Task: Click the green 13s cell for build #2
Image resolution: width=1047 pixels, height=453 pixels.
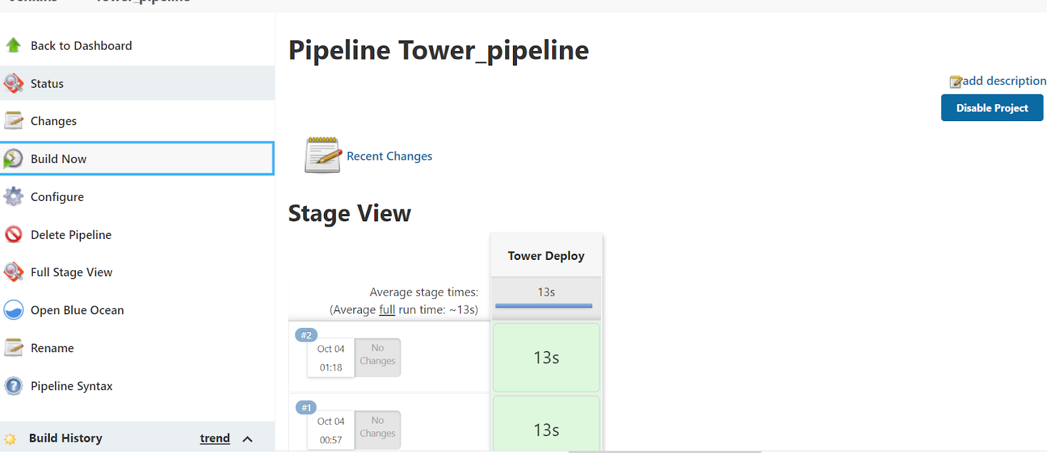Action: (x=546, y=357)
